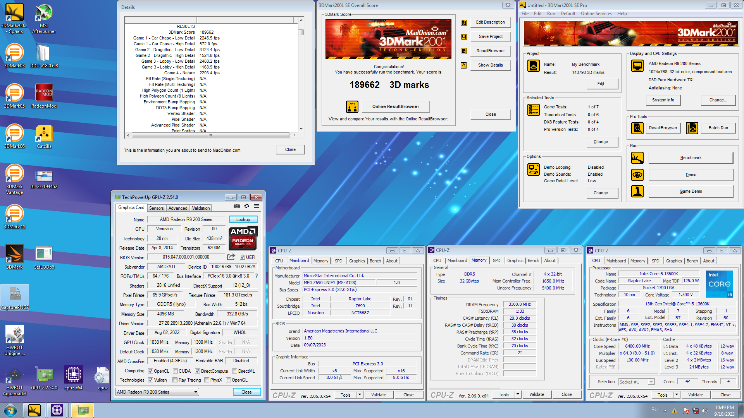Click the Options section icon in 3DMark2001
Viewport: 744px width, 418px height.
pyautogui.click(x=534, y=169)
